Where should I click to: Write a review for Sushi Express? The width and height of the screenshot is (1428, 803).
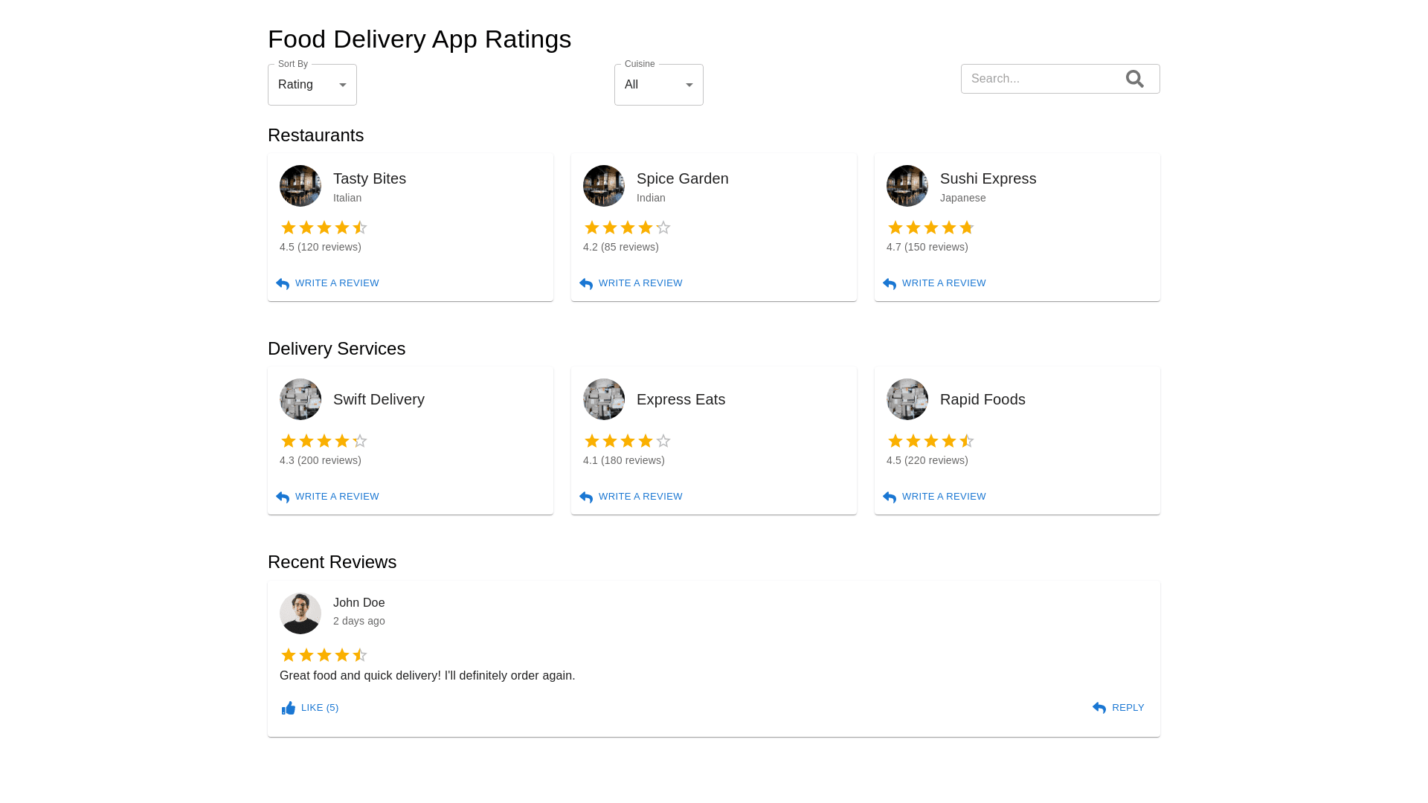pyautogui.click(x=934, y=283)
